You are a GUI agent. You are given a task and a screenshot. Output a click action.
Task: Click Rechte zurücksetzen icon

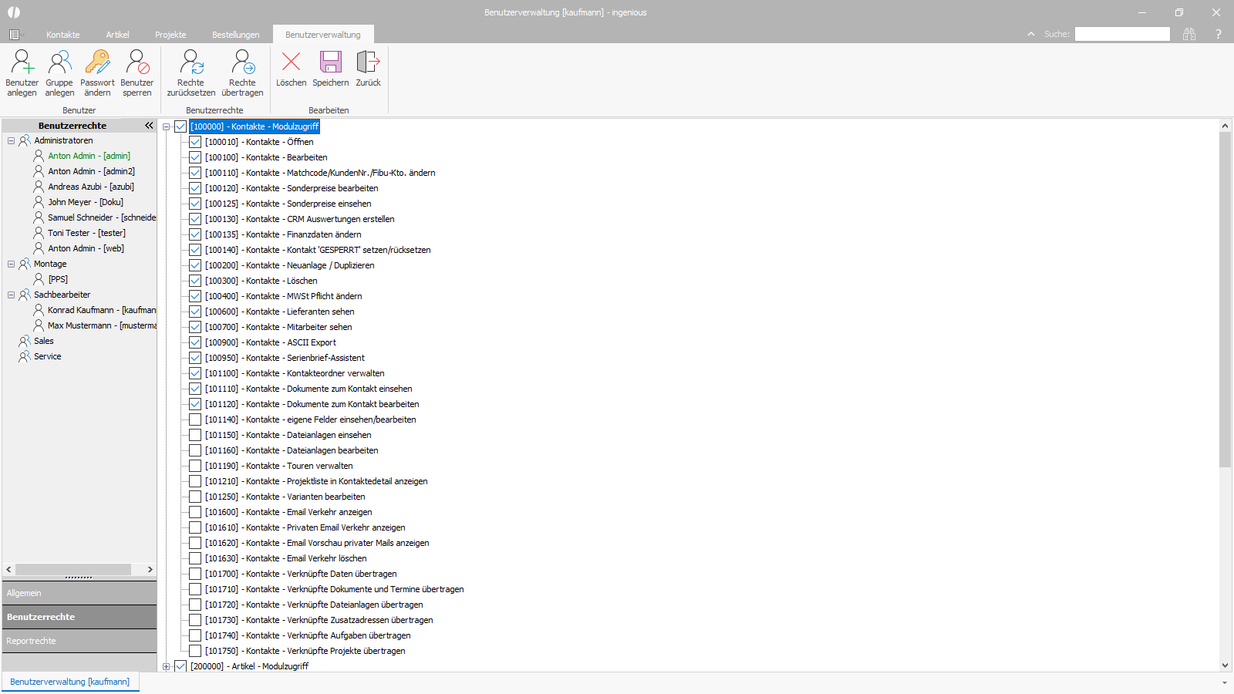pyautogui.click(x=190, y=62)
